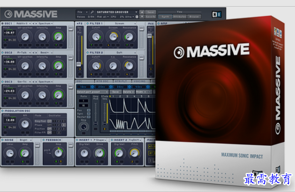Click Filter 2 Cutoff knob
295x192 pixels.
pyautogui.click(x=96, y=66)
